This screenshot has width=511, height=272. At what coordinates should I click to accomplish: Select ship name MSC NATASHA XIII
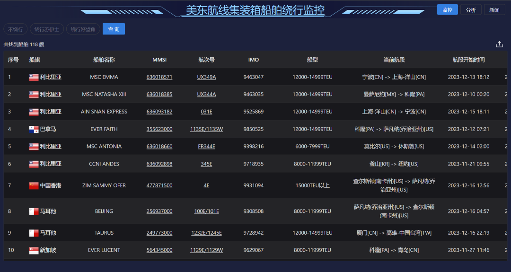pos(104,95)
